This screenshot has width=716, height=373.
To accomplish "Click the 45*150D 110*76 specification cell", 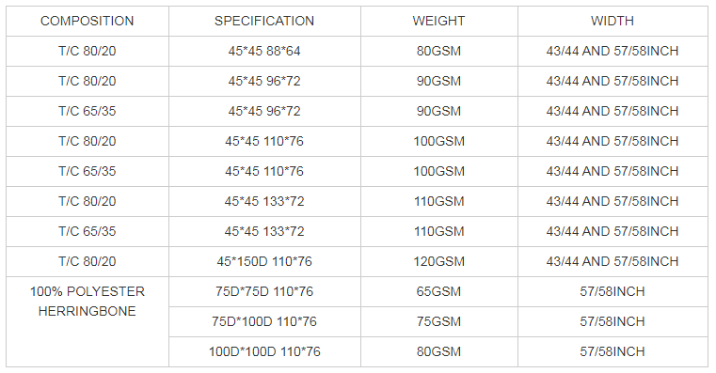I will [x=264, y=262].
